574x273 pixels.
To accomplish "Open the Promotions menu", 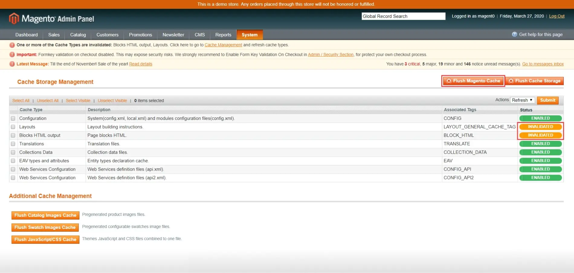I will coord(140,35).
